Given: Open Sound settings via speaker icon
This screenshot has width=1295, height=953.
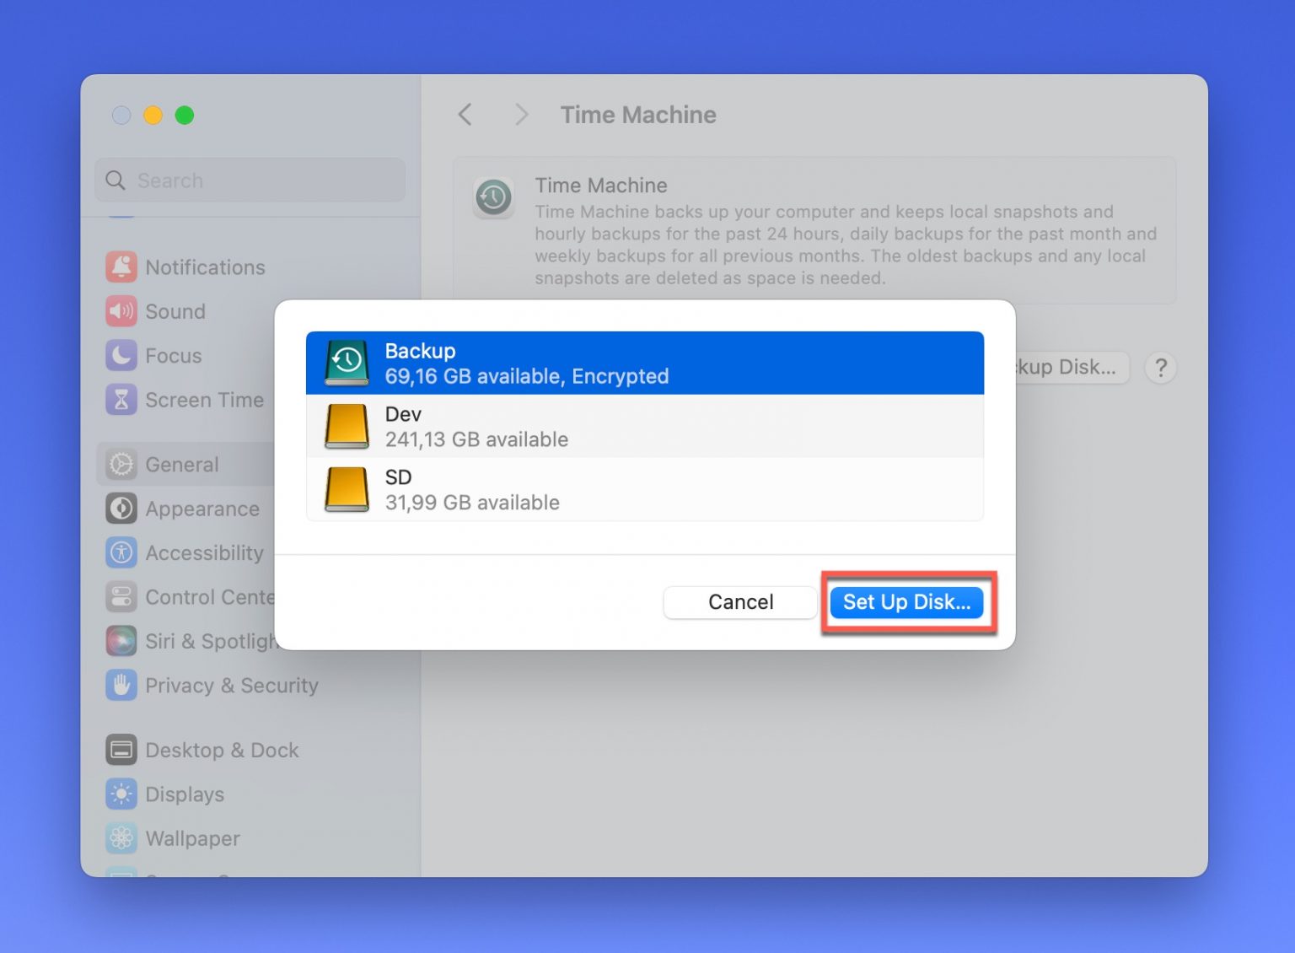Looking at the screenshot, I should coord(121,311).
